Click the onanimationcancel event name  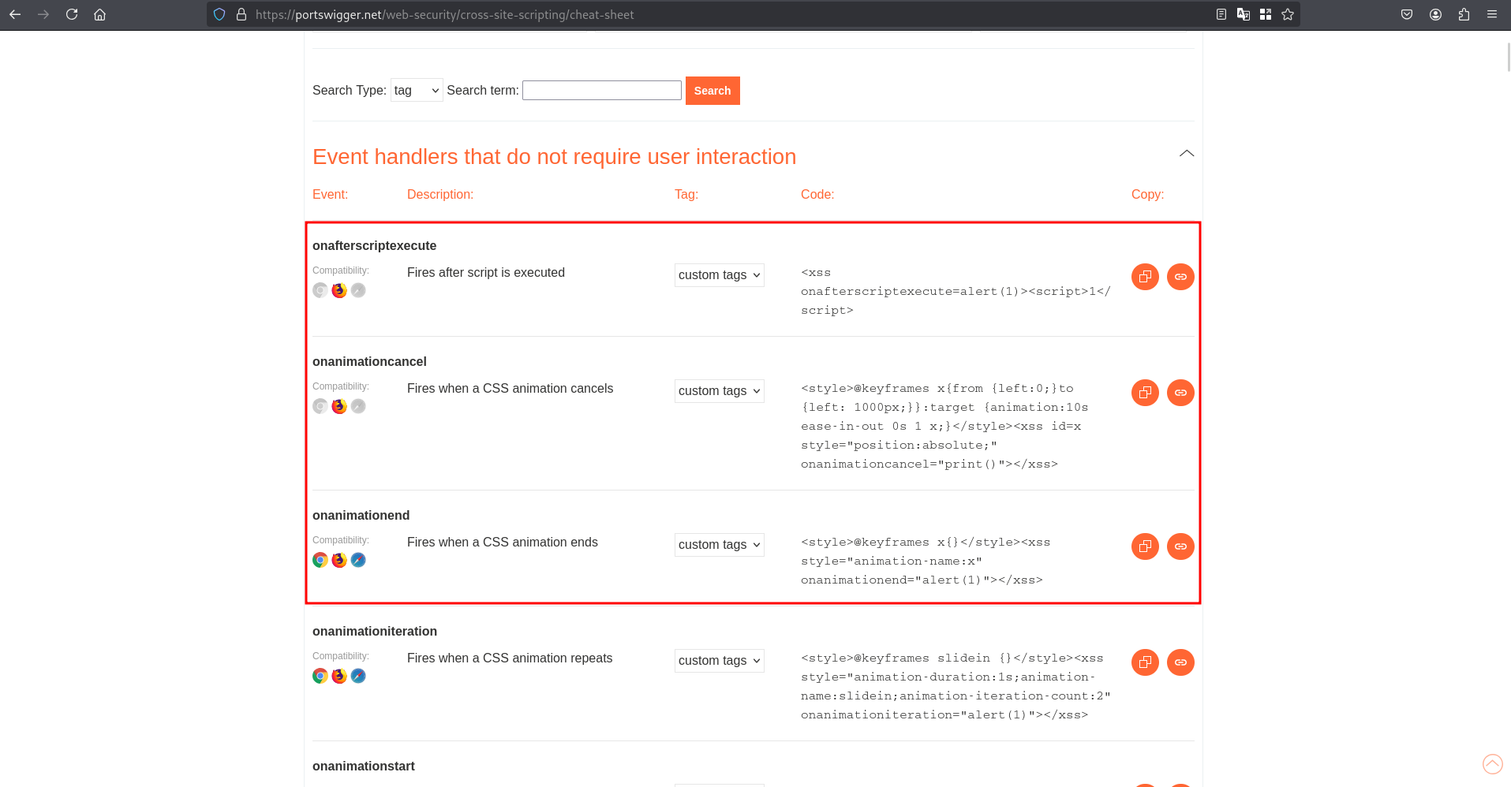[x=369, y=362]
